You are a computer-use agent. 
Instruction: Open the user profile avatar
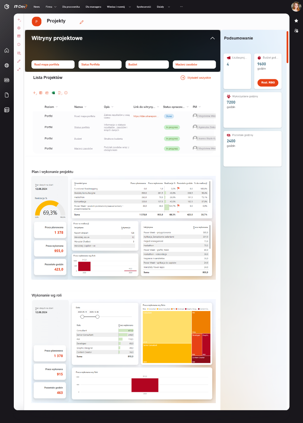[296, 6]
